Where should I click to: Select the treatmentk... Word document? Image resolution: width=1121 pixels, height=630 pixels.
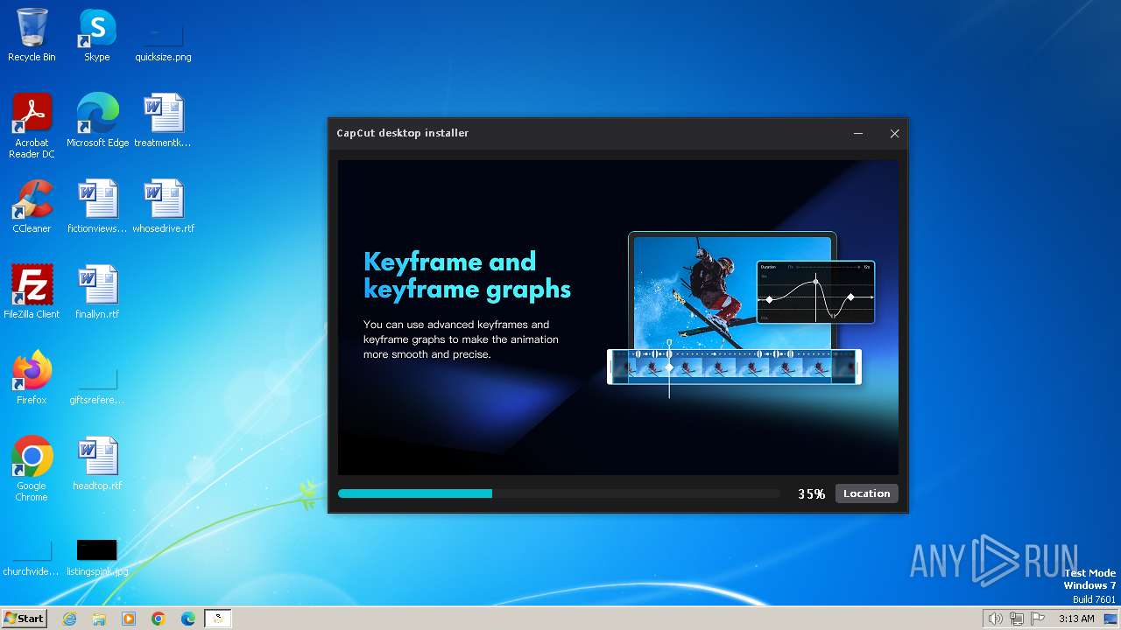[x=163, y=120]
